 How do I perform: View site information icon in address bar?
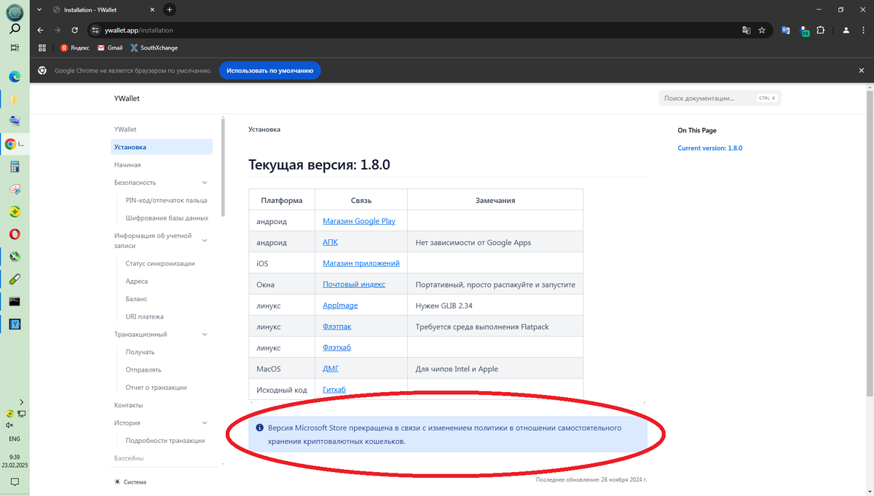(95, 31)
